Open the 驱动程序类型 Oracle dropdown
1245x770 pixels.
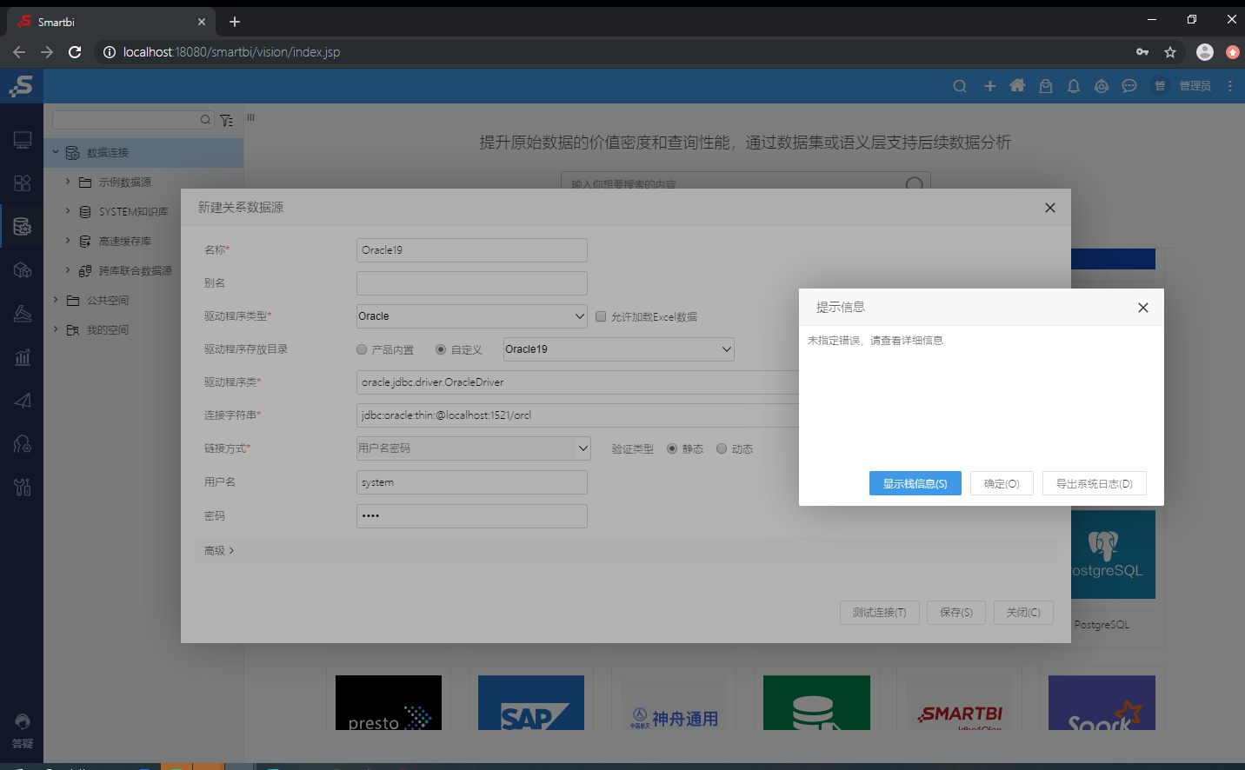point(472,316)
